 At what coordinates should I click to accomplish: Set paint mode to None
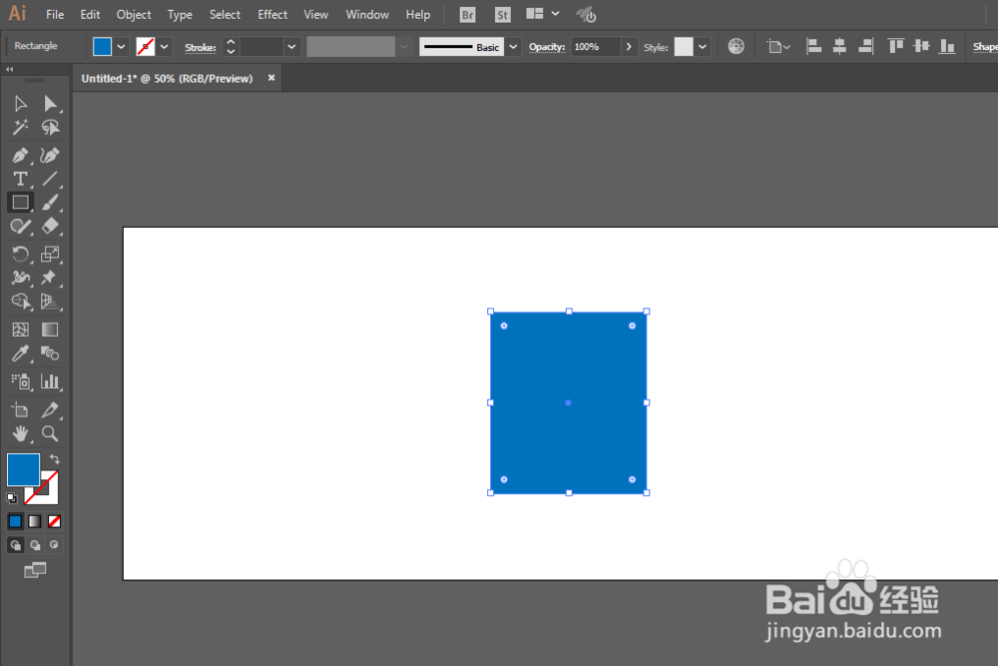pyautogui.click(x=54, y=521)
